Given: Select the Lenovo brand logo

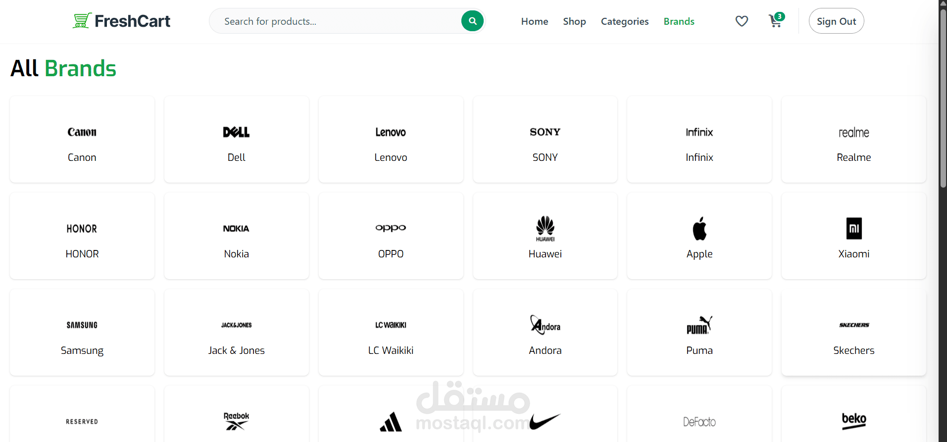Looking at the screenshot, I should [391, 132].
